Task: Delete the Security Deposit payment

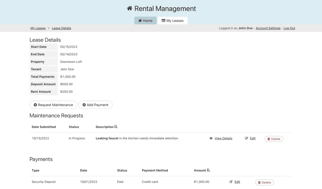Action: 264,182
